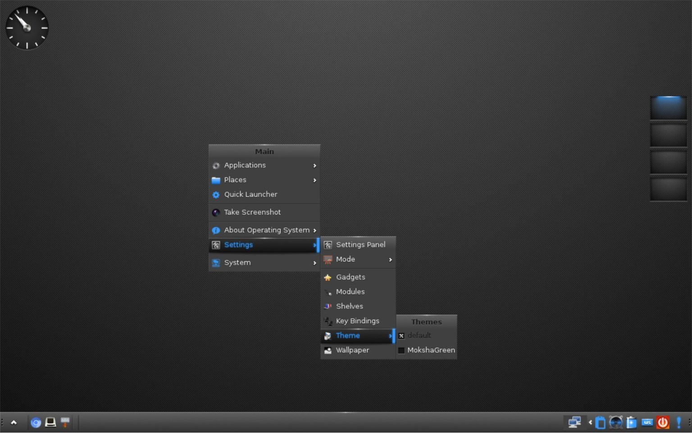Open the Settings Panel entry

[360, 244]
